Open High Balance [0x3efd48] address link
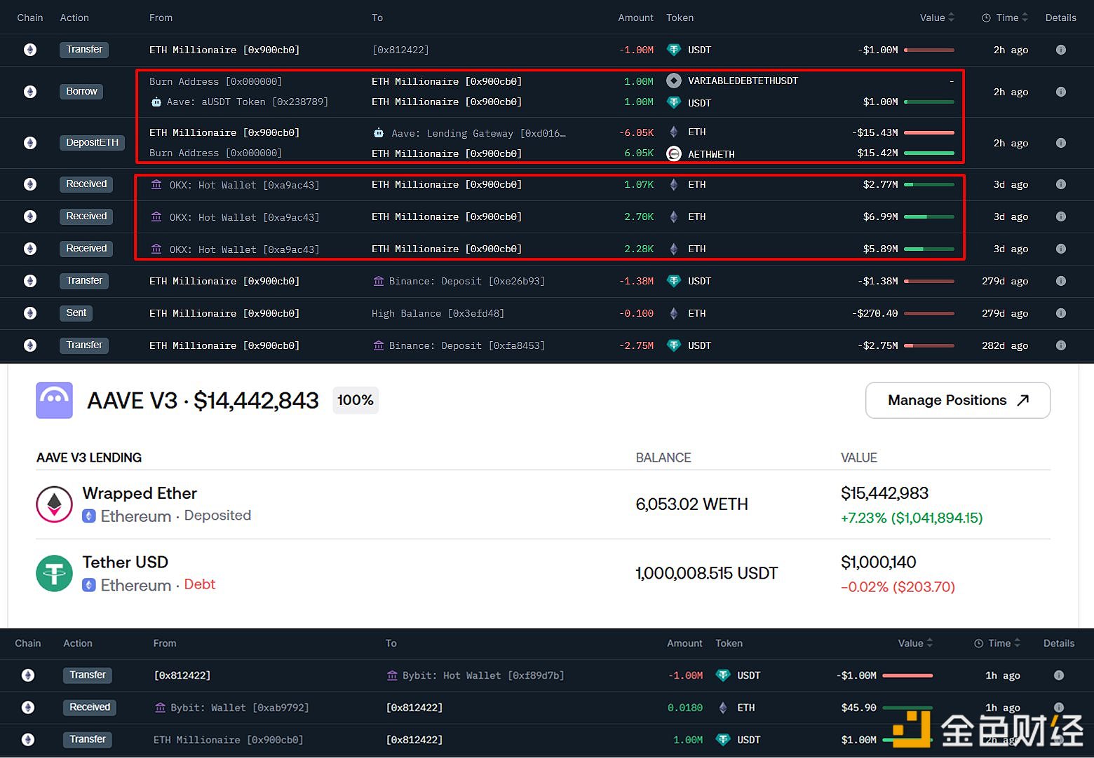Viewport: 1094px width, 758px height. click(438, 313)
